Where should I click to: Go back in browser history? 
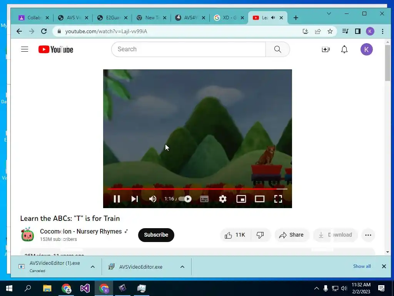coord(19,31)
